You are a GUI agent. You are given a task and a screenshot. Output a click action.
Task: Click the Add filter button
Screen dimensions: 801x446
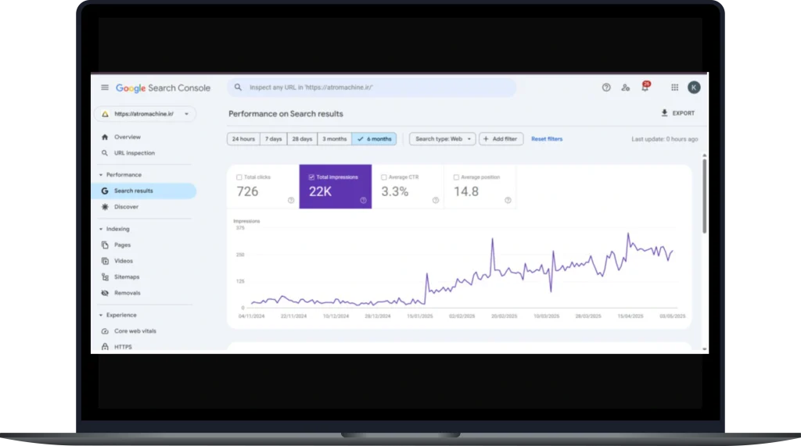tap(501, 139)
